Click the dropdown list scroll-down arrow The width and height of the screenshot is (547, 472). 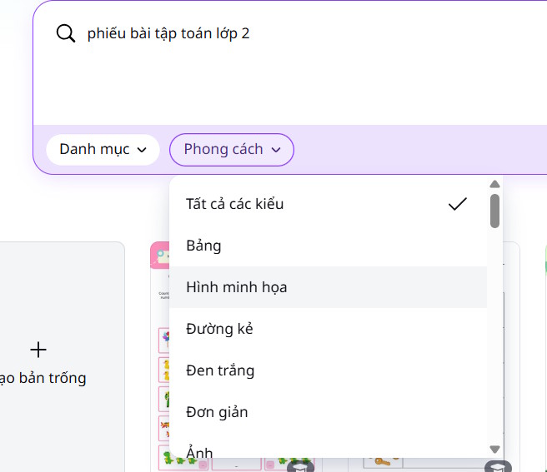[494, 449]
